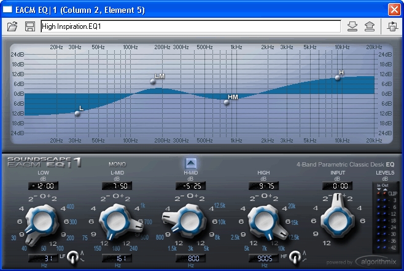Click the L-MID frequency display 161 Hz
Image resolution: width=404 pixels, height=271 pixels.
pyautogui.click(x=117, y=258)
